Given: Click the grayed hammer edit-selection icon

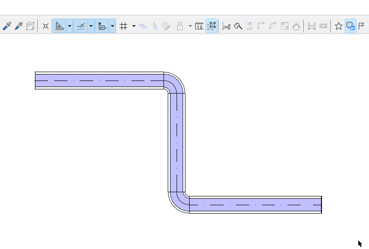Looking at the screenshot, I should pos(30,26).
